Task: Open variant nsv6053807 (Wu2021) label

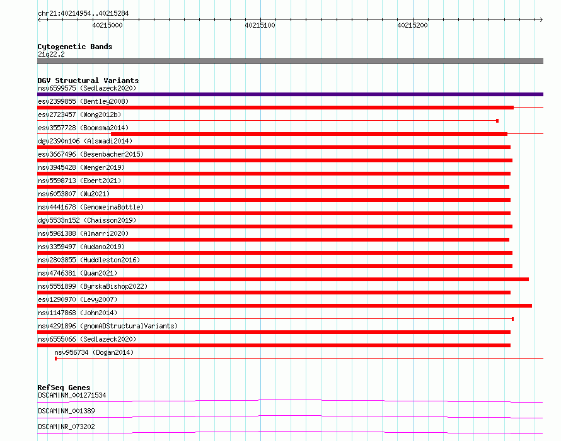Action: [x=74, y=194]
